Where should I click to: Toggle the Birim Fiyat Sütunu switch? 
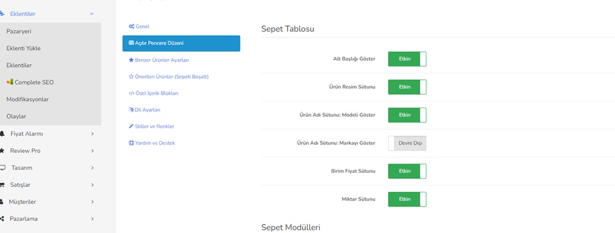[x=407, y=171]
